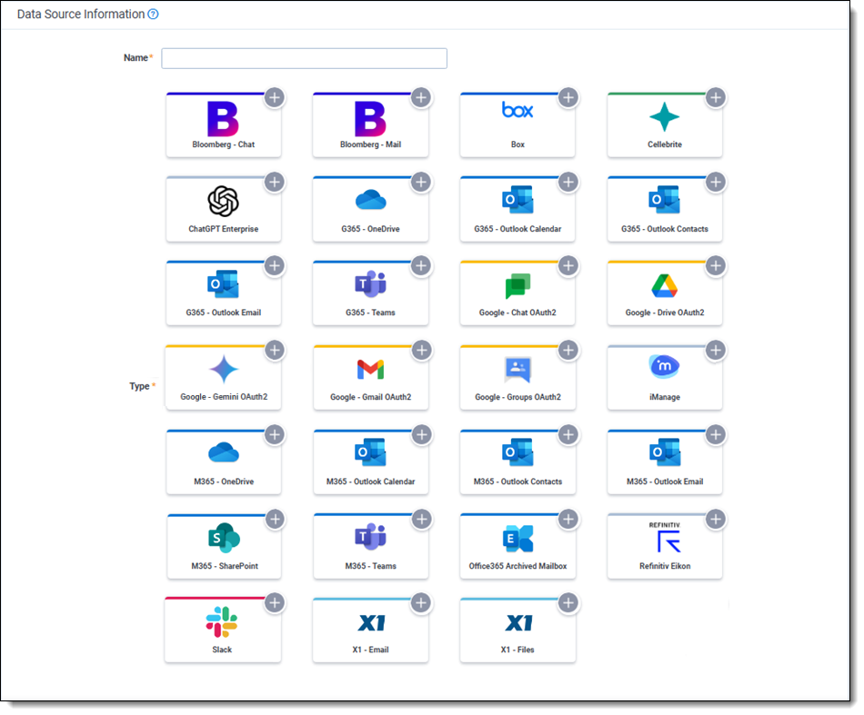Click the Name input field

pos(304,58)
